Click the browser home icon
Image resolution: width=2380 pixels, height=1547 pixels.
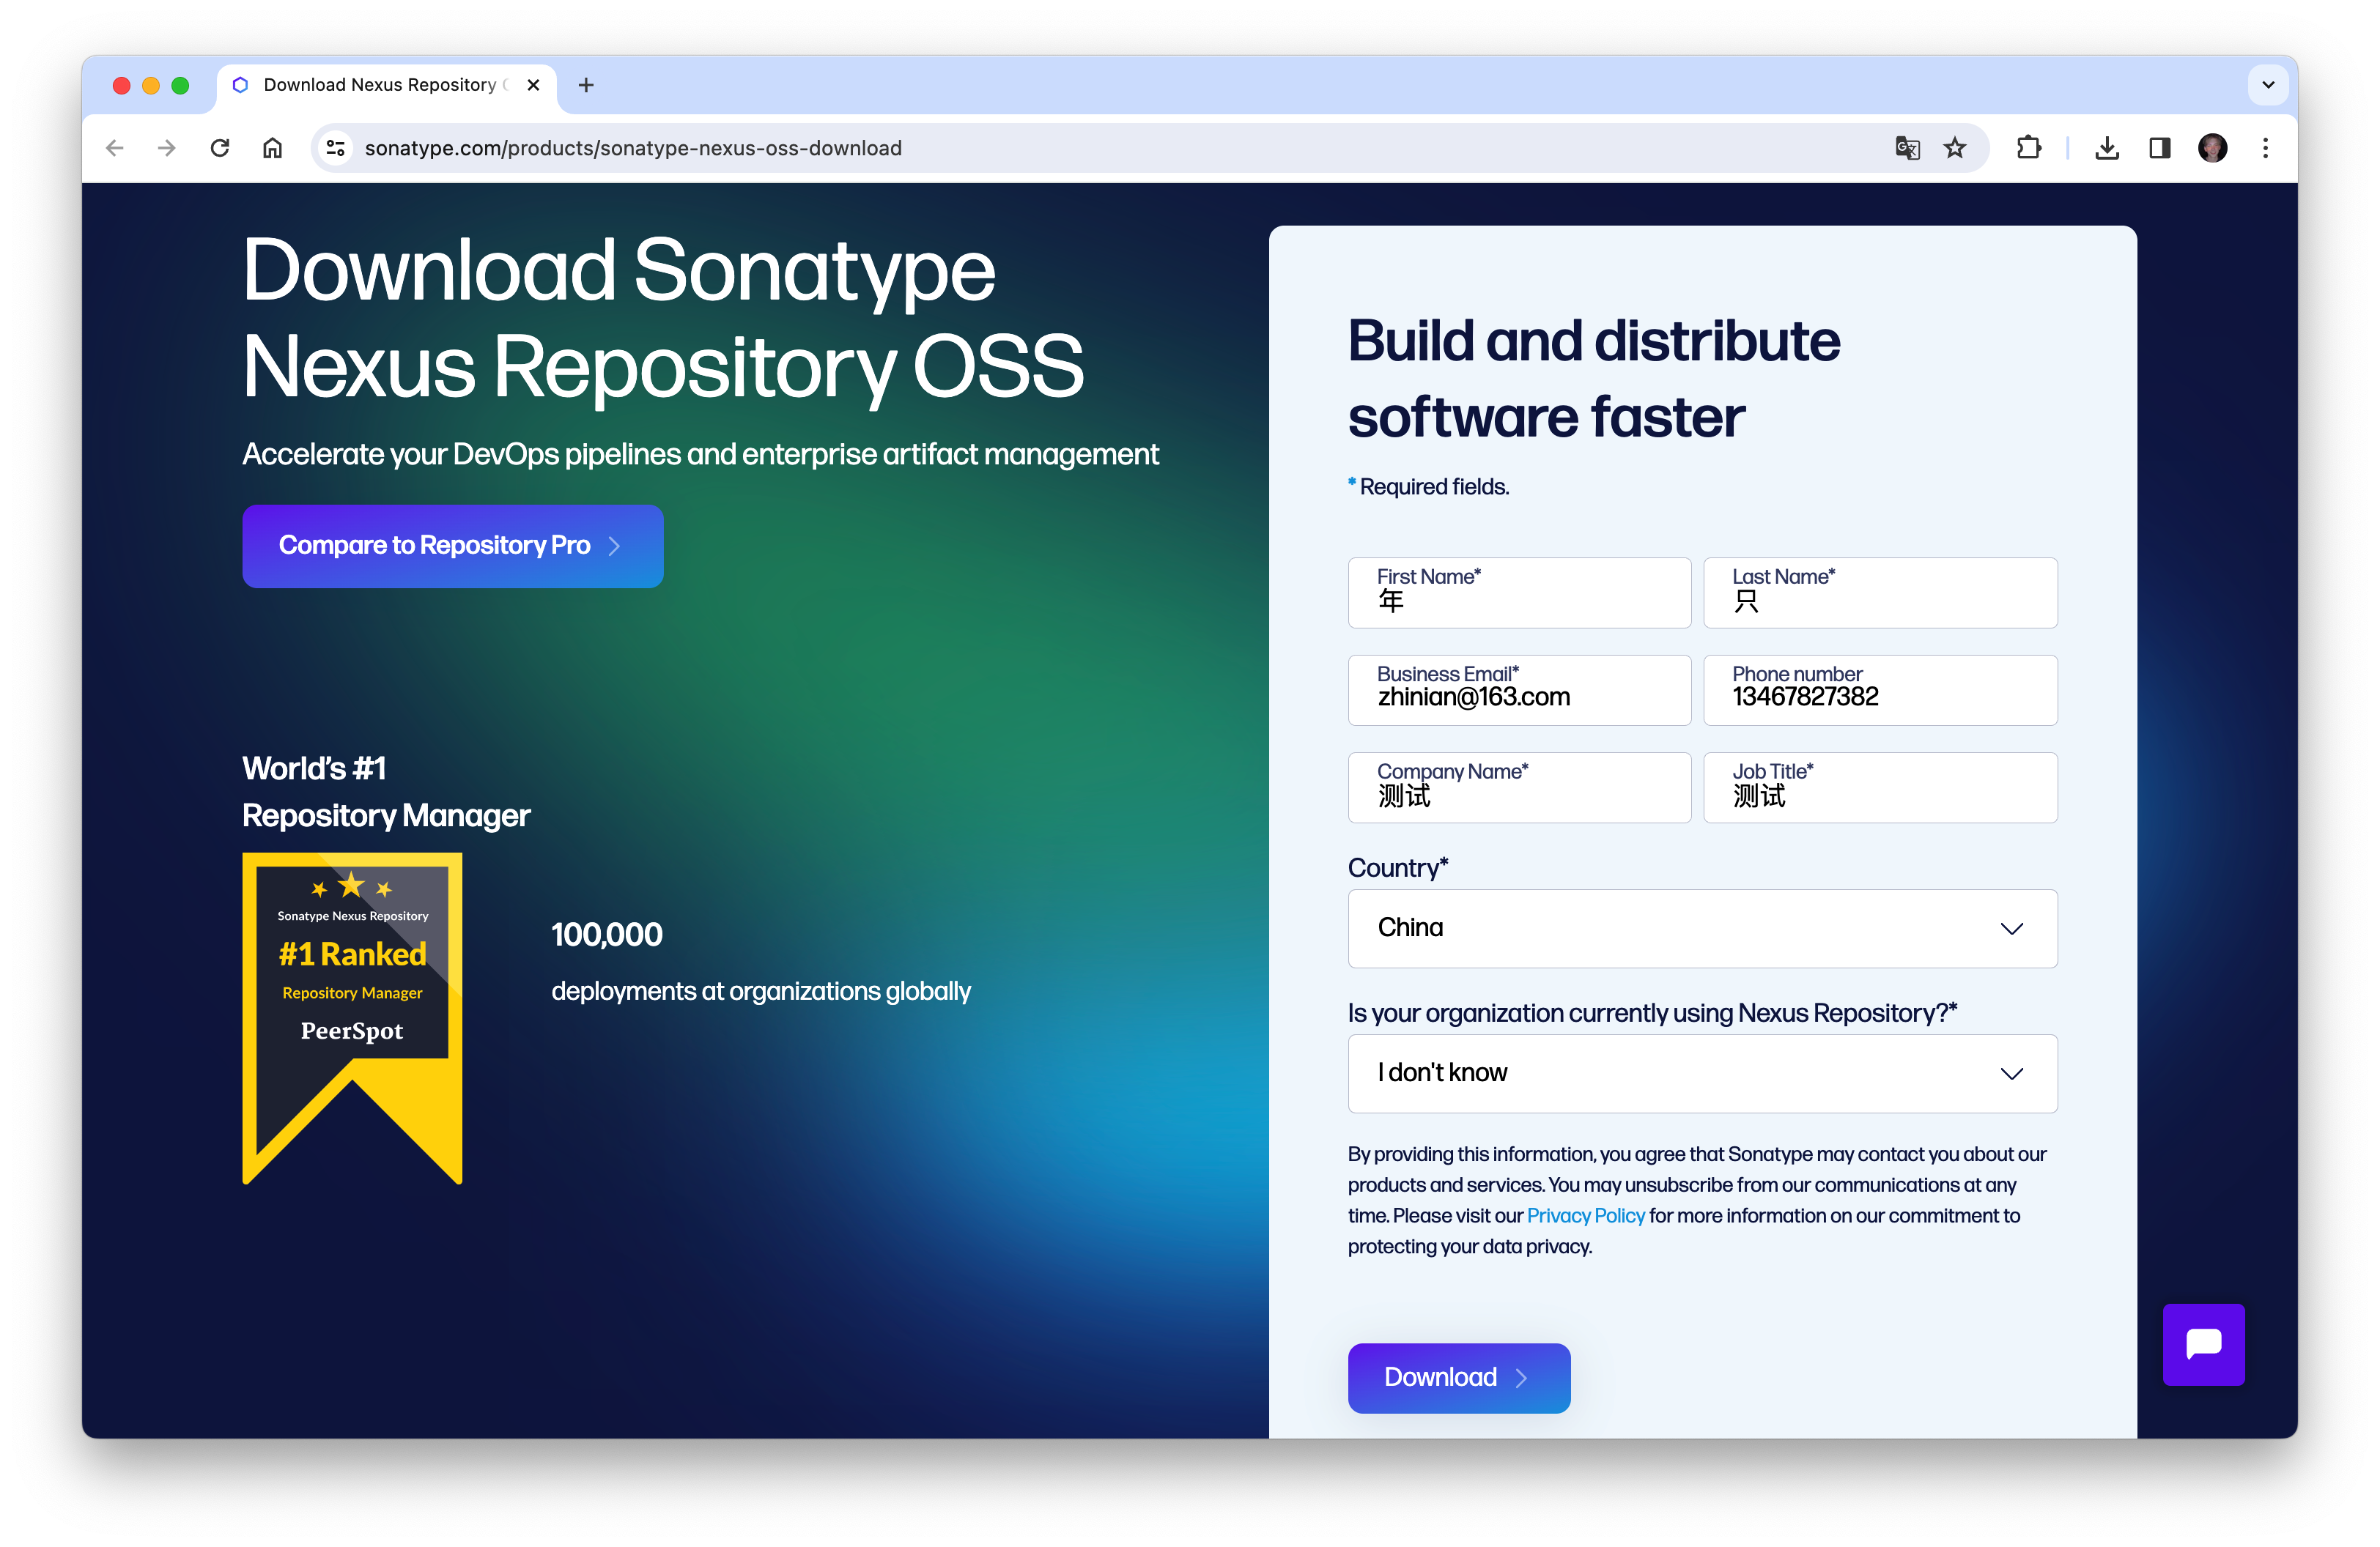pos(273,147)
